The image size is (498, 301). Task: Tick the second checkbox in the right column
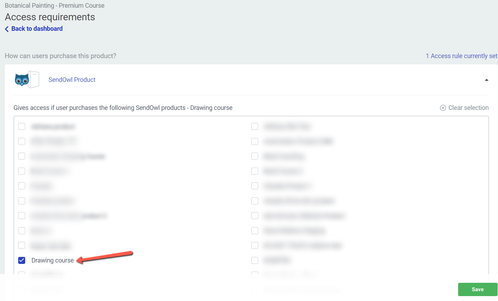255,141
